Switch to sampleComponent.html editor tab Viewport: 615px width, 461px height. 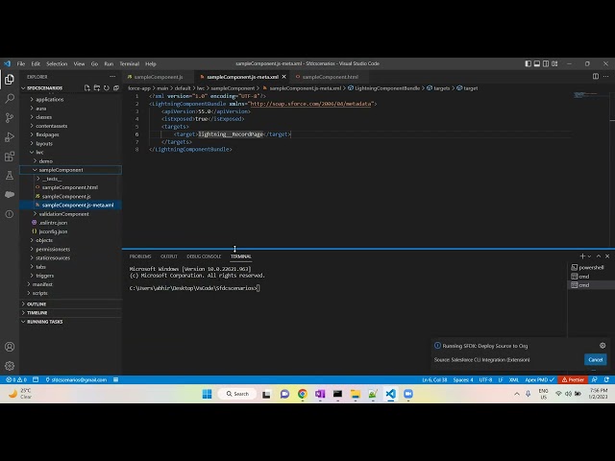point(330,77)
